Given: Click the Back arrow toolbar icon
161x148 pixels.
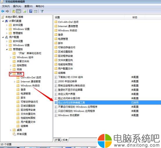Looking at the screenshot, I should [x=3, y=11].
